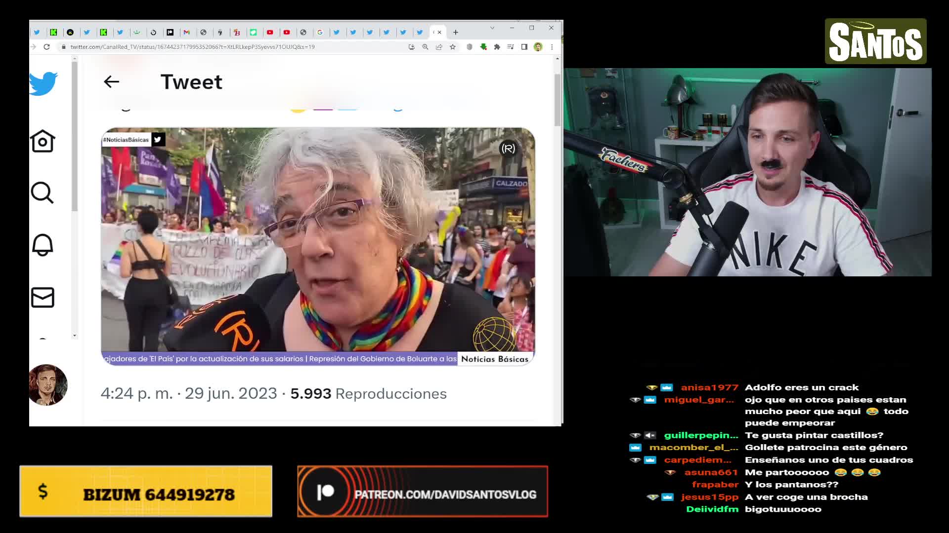Go back using the Tweet arrow
The image size is (949, 533).
point(112,82)
